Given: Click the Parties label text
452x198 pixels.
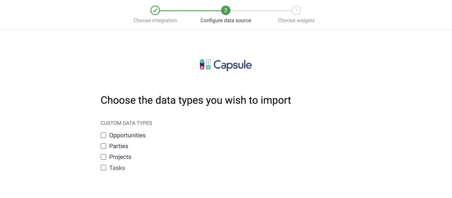Looking at the screenshot, I should pos(119,146).
